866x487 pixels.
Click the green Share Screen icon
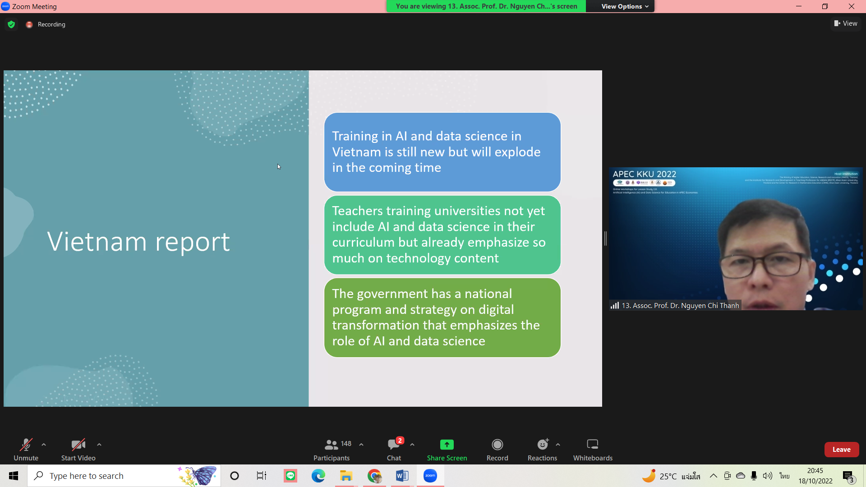[447, 445]
